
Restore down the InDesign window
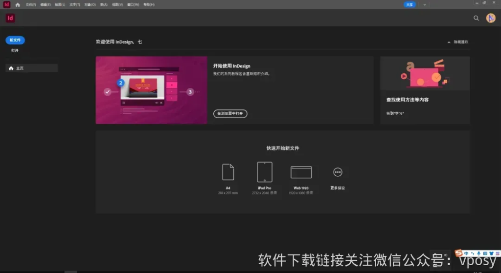[485, 2]
